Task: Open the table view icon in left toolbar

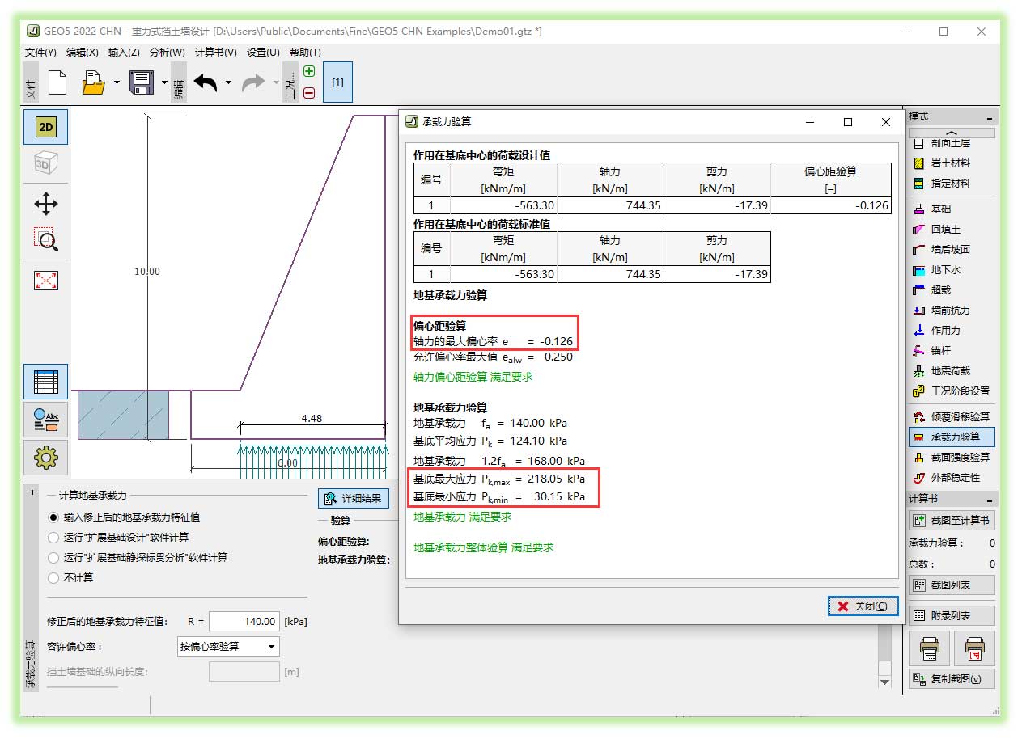Action: [46, 382]
